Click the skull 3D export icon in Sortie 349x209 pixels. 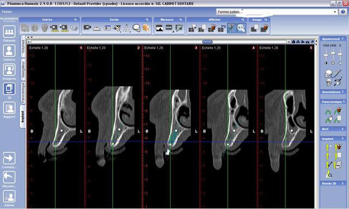point(136,28)
